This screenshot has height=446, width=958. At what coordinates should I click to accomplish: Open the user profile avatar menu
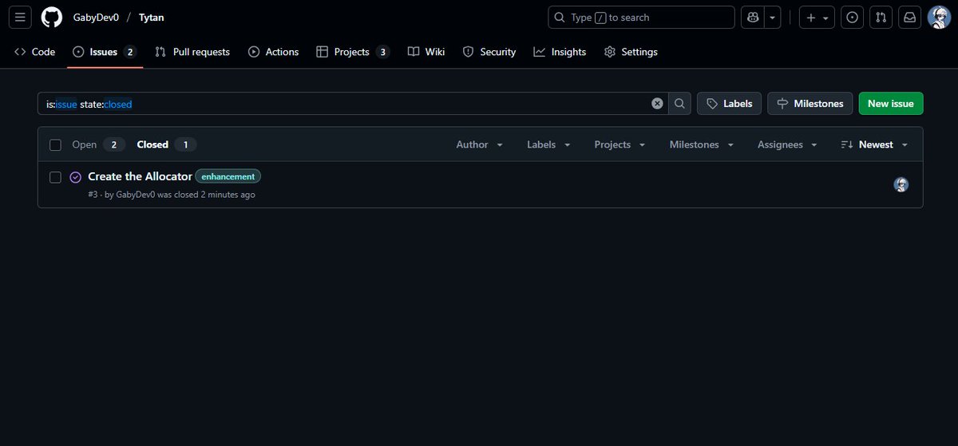pyautogui.click(x=939, y=18)
